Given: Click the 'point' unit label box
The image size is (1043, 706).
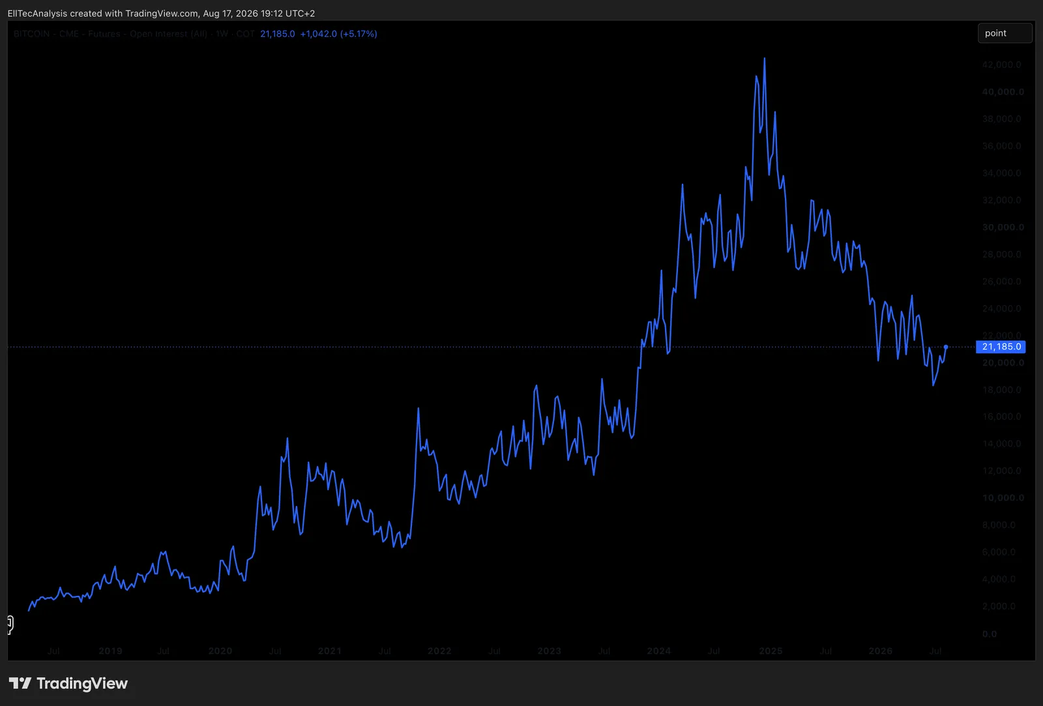Looking at the screenshot, I should tap(1005, 33).
